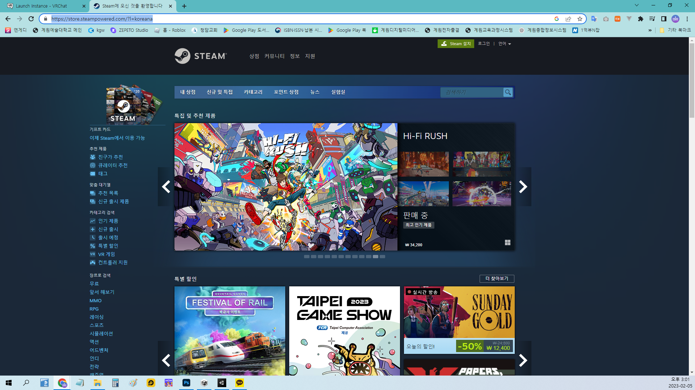Viewport: 695px width, 390px height.
Task: Open Photoshop from the Windows taskbar
Action: coord(186,383)
